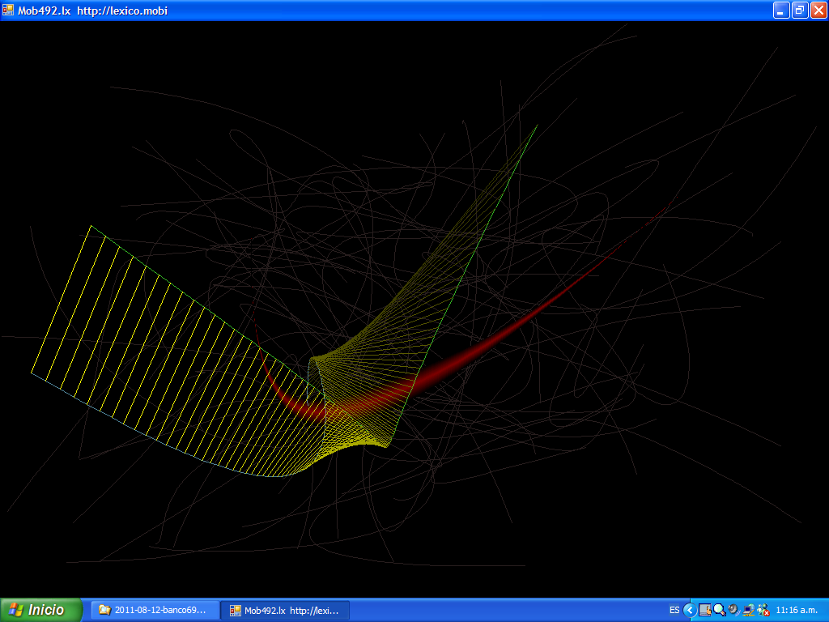Screen dimensions: 829x622
Task: Minimize the Mob492.lx window
Action: [x=781, y=11]
